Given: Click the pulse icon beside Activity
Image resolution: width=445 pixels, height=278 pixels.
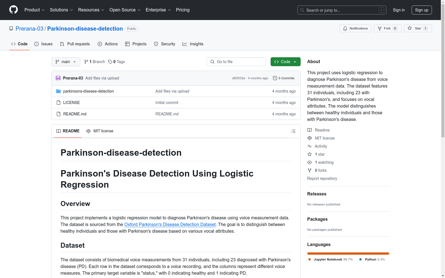Looking at the screenshot, I should (x=310, y=146).
